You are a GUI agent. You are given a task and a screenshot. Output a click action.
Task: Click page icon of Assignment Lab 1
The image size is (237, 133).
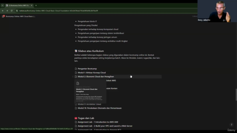(76, 122)
